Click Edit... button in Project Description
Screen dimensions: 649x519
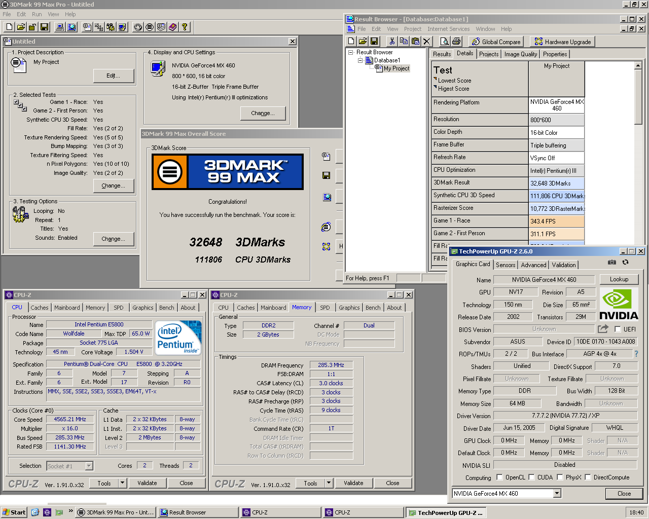point(114,76)
